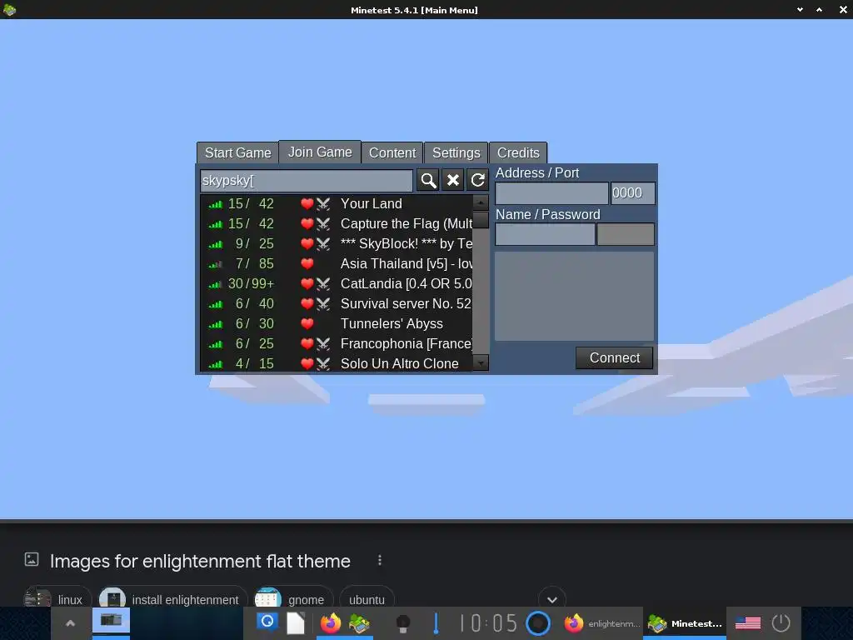This screenshot has width=853, height=640.
Task: Switch to the Minetest taskbar window entry
Action: pos(685,623)
